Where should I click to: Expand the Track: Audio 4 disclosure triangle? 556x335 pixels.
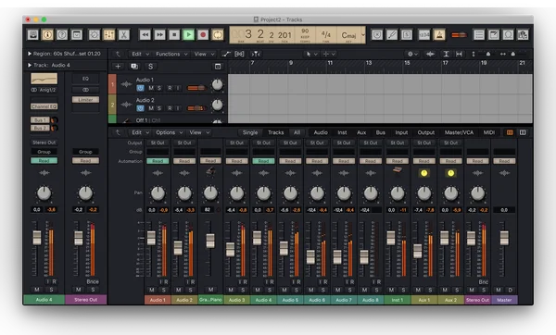click(30, 65)
